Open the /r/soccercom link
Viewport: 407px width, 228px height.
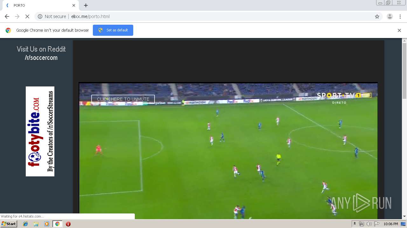(41, 58)
